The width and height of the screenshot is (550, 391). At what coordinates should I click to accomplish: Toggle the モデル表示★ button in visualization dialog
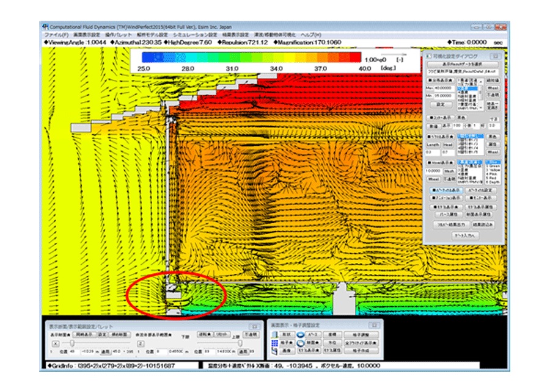click(446, 207)
